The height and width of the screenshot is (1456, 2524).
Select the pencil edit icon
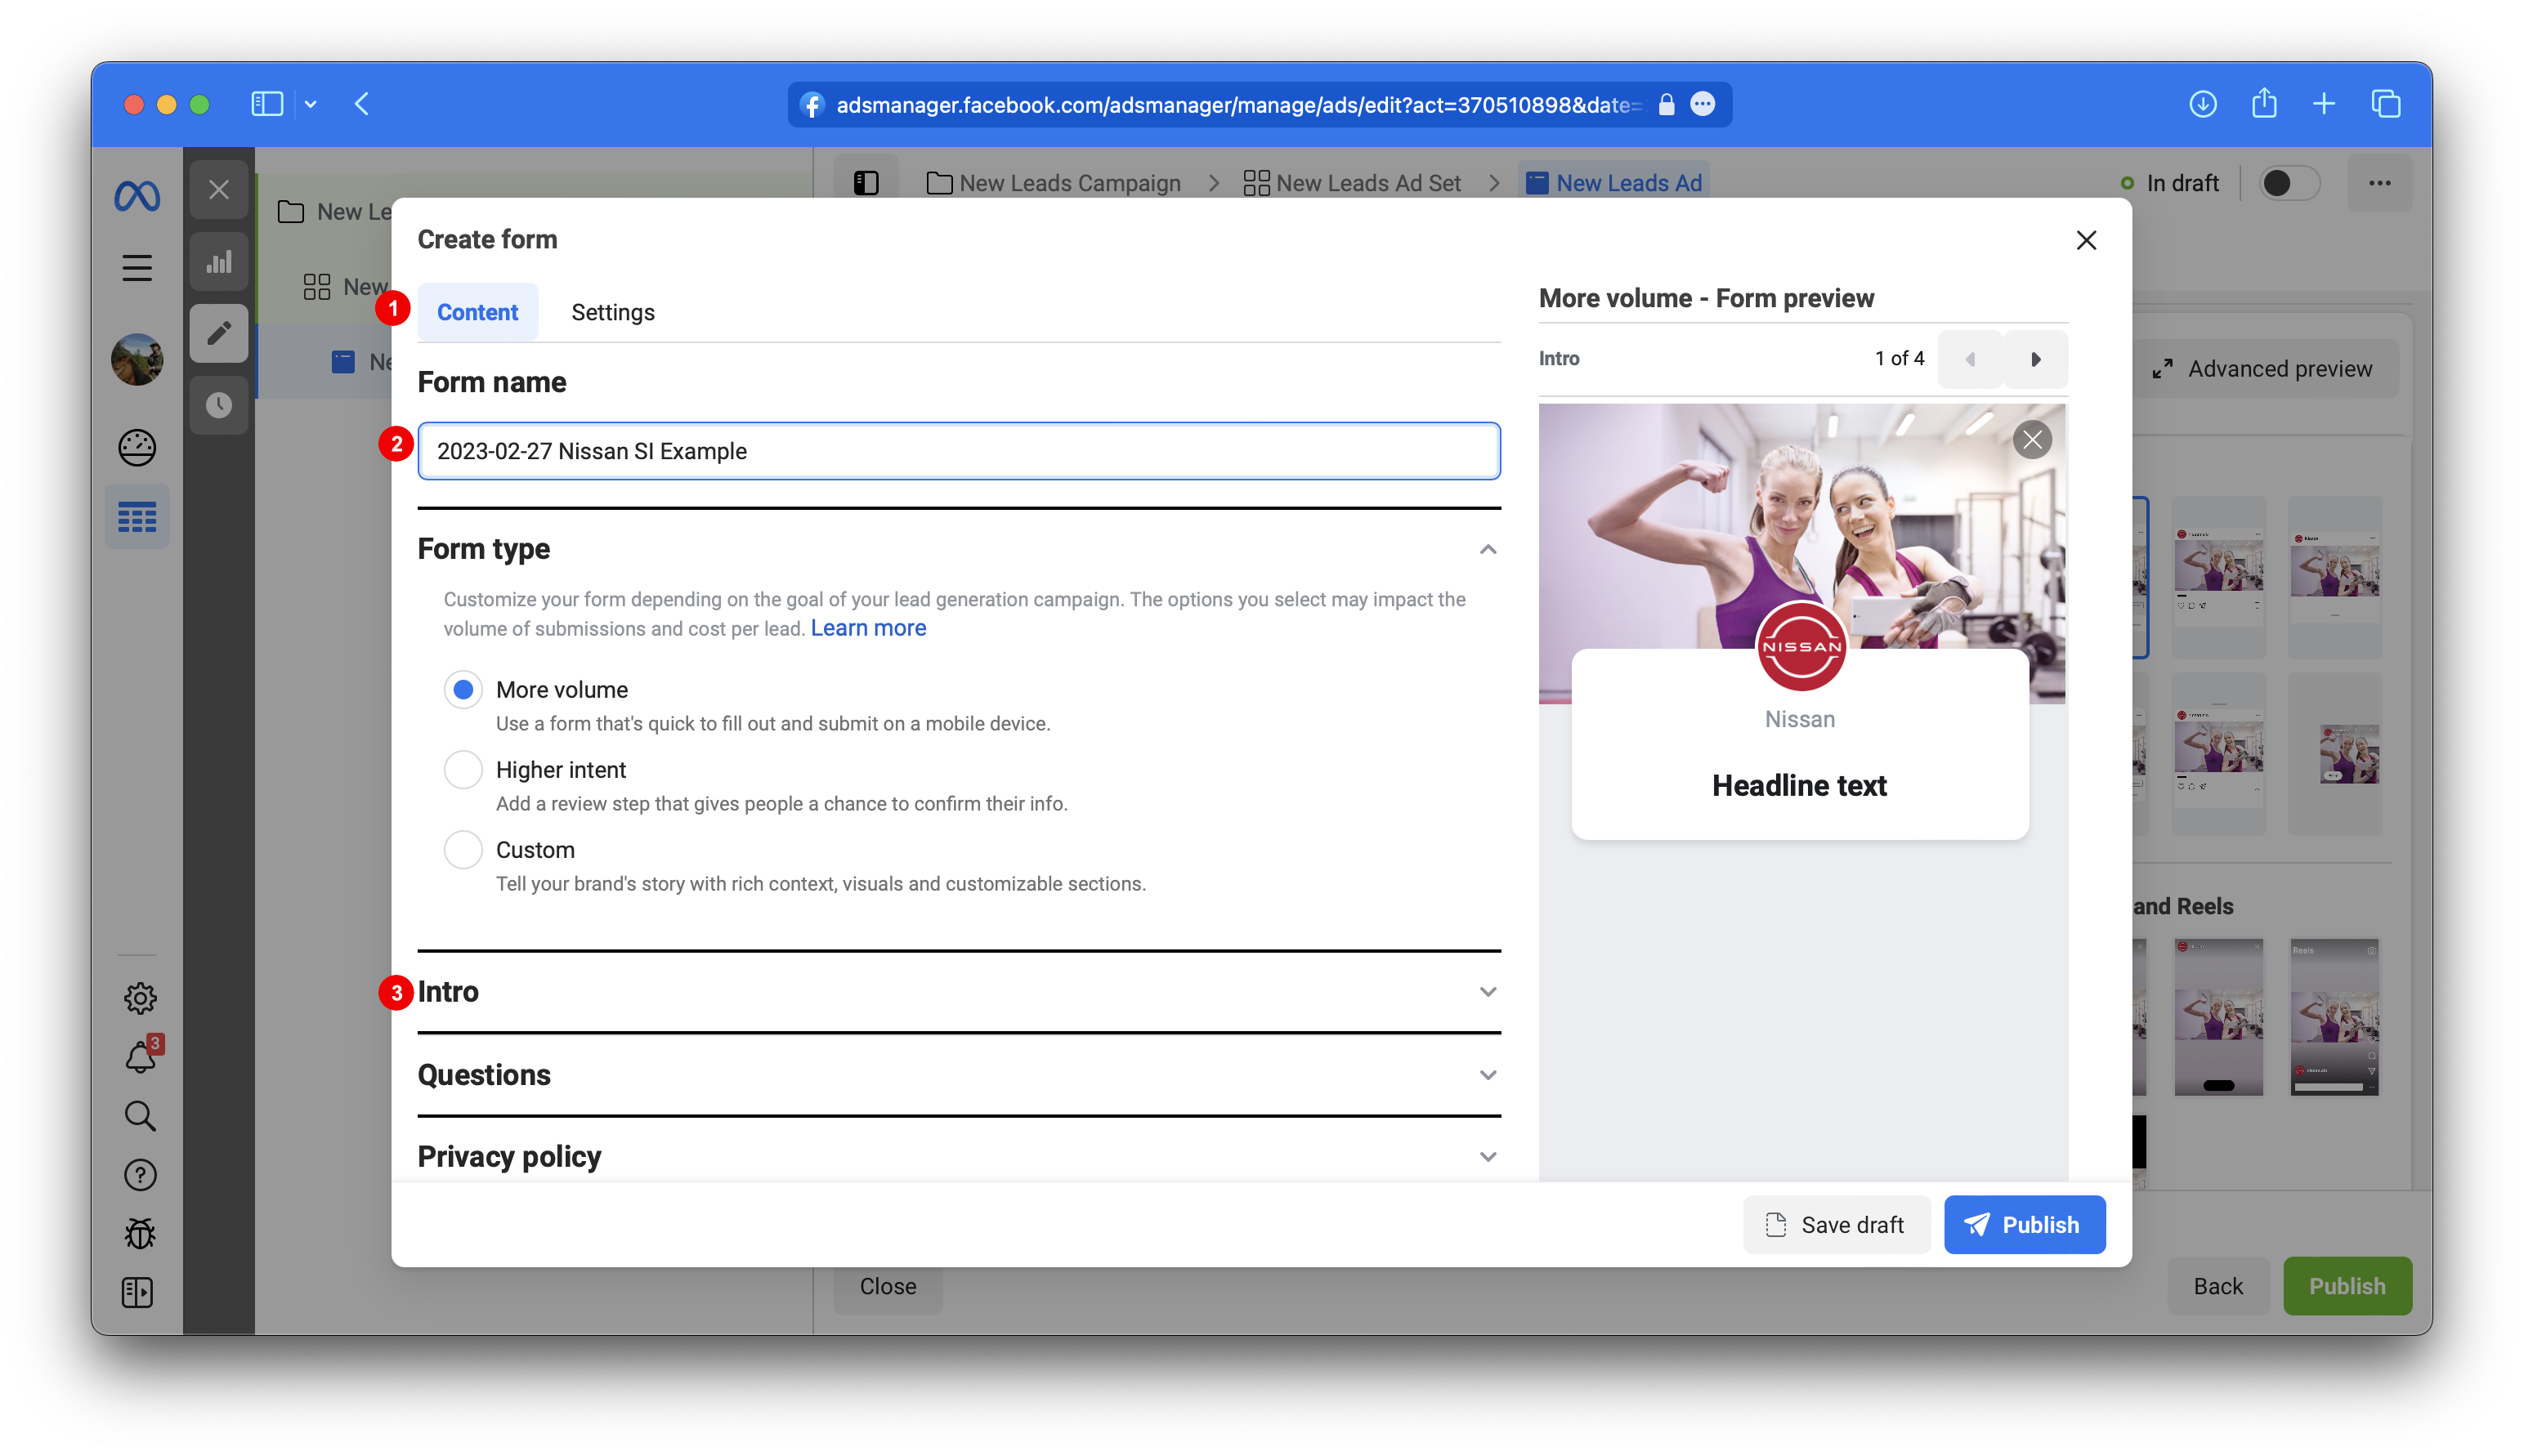pyautogui.click(x=219, y=333)
